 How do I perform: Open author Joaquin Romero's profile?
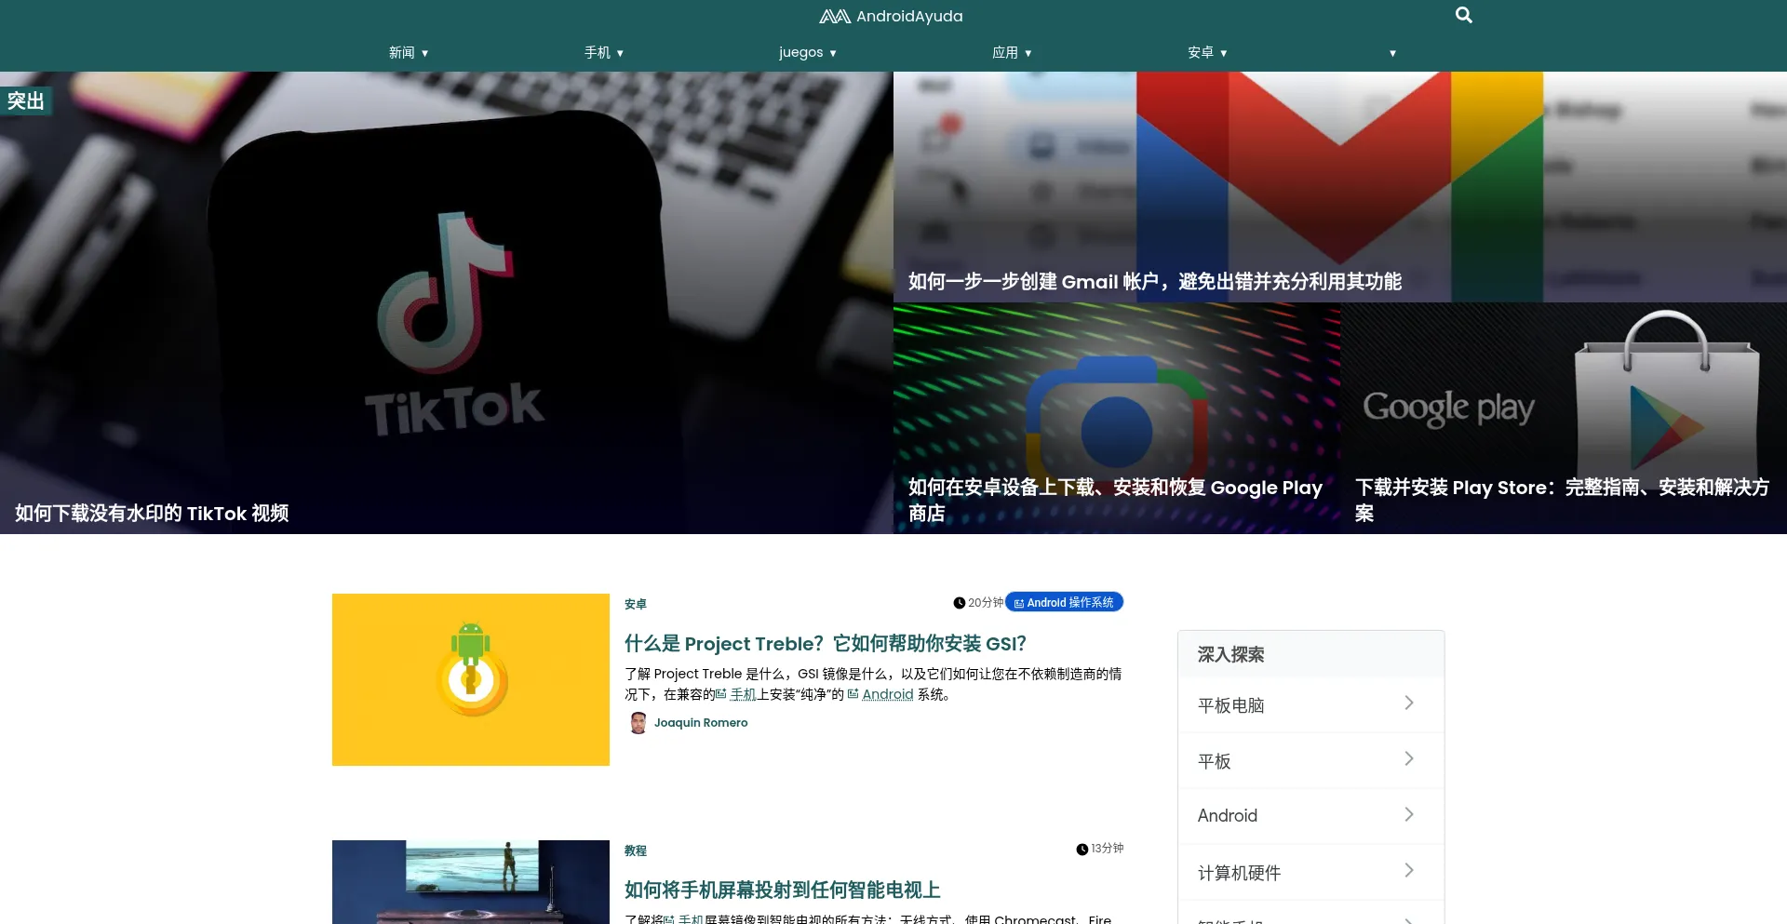click(701, 722)
